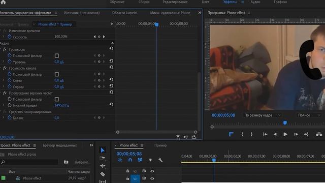Play the Program monitor
Image resolution: width=325 pixels, height=183 pixels.
coord(285,134)
